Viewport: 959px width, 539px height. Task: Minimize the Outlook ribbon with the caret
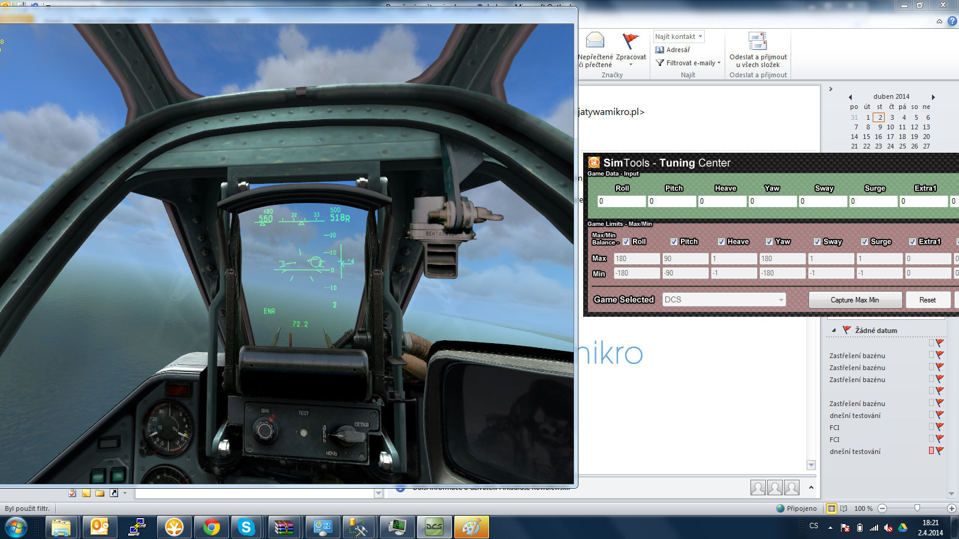point(939,22)
